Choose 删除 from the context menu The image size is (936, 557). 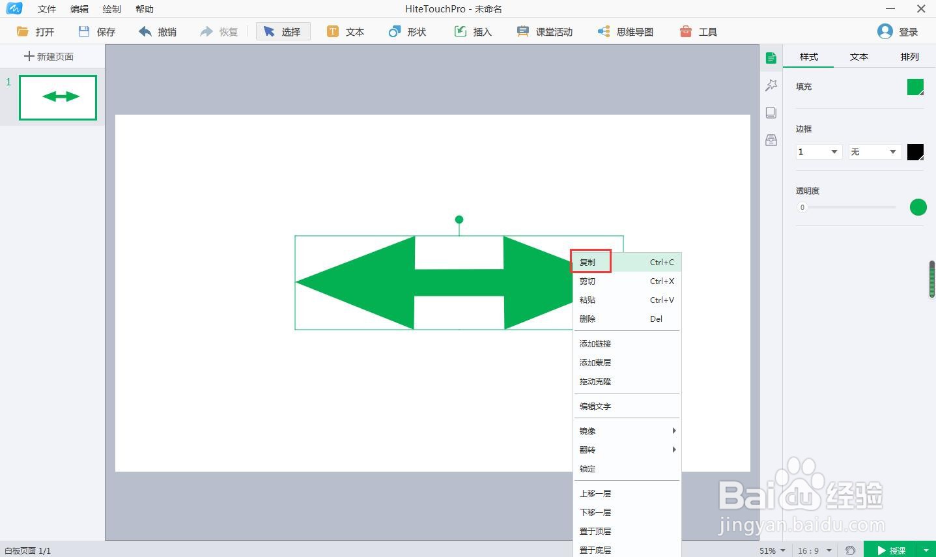[x=627, y=319]
